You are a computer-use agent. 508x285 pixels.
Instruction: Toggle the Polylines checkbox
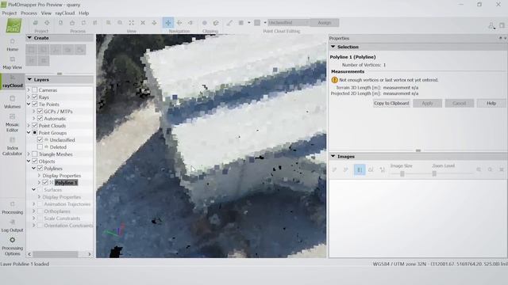40,168
